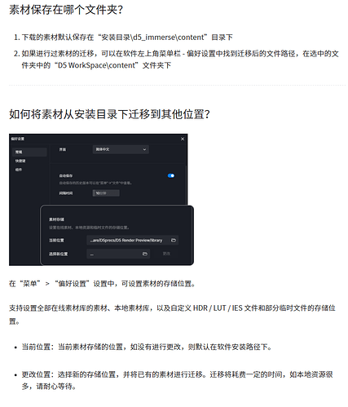This screenshot has height=407, width=348.
Task: Click the chevron arrow of language selector
Action: [144, 149]
